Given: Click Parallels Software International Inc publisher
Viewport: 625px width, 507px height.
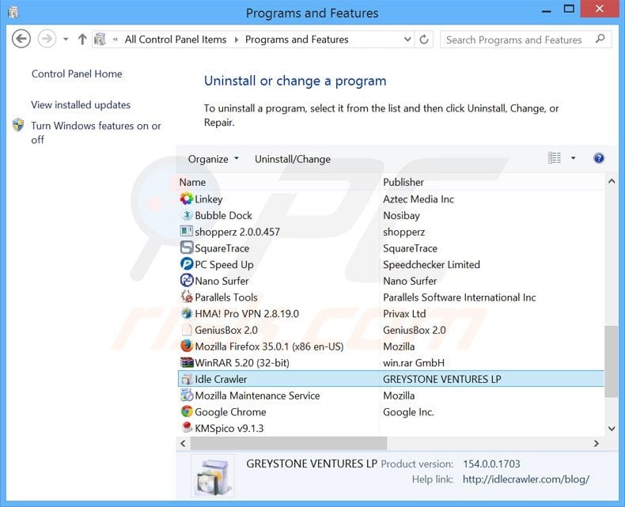Looking at the screenshot, I should (459, 297).
